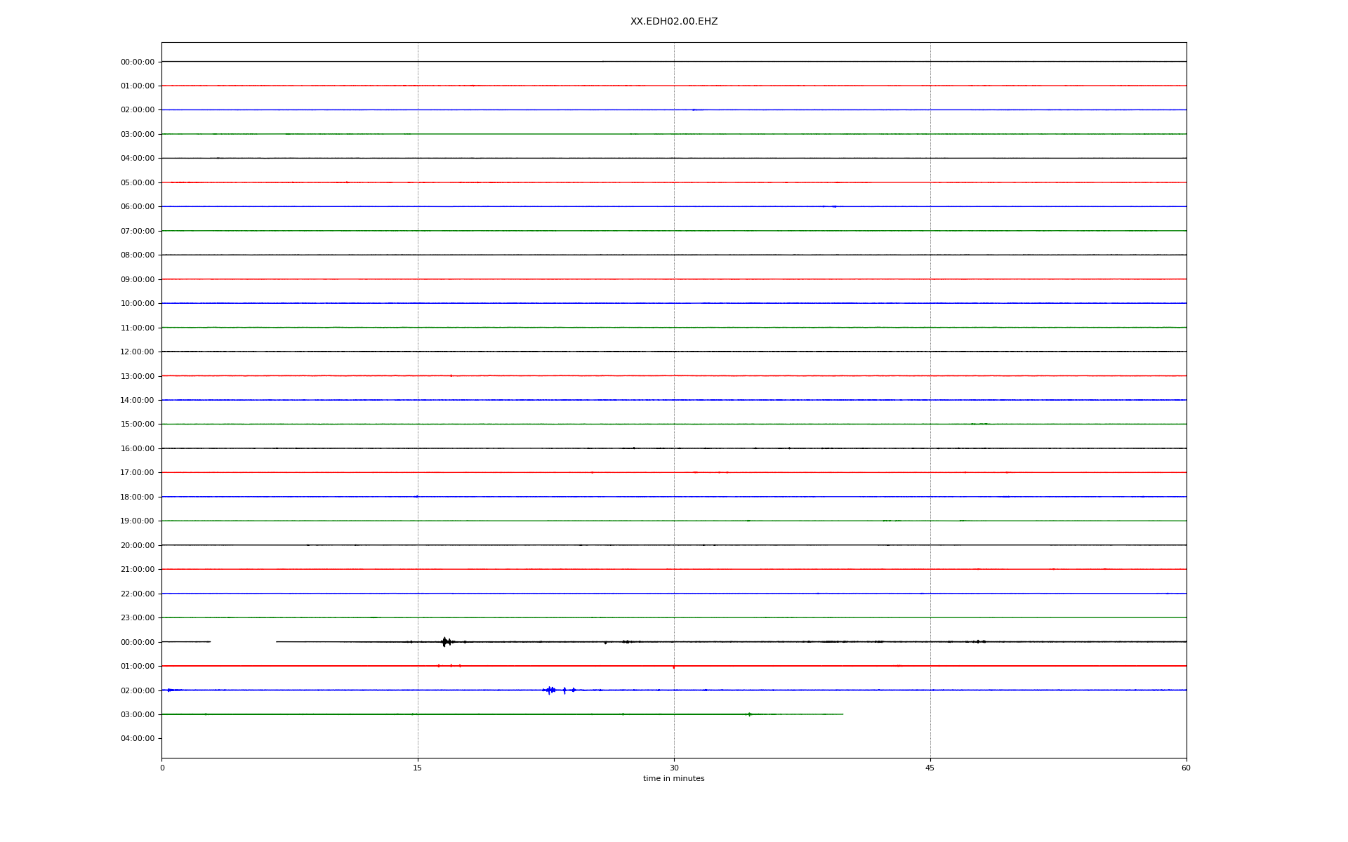Click the end of the last green trace

(842, 714)
